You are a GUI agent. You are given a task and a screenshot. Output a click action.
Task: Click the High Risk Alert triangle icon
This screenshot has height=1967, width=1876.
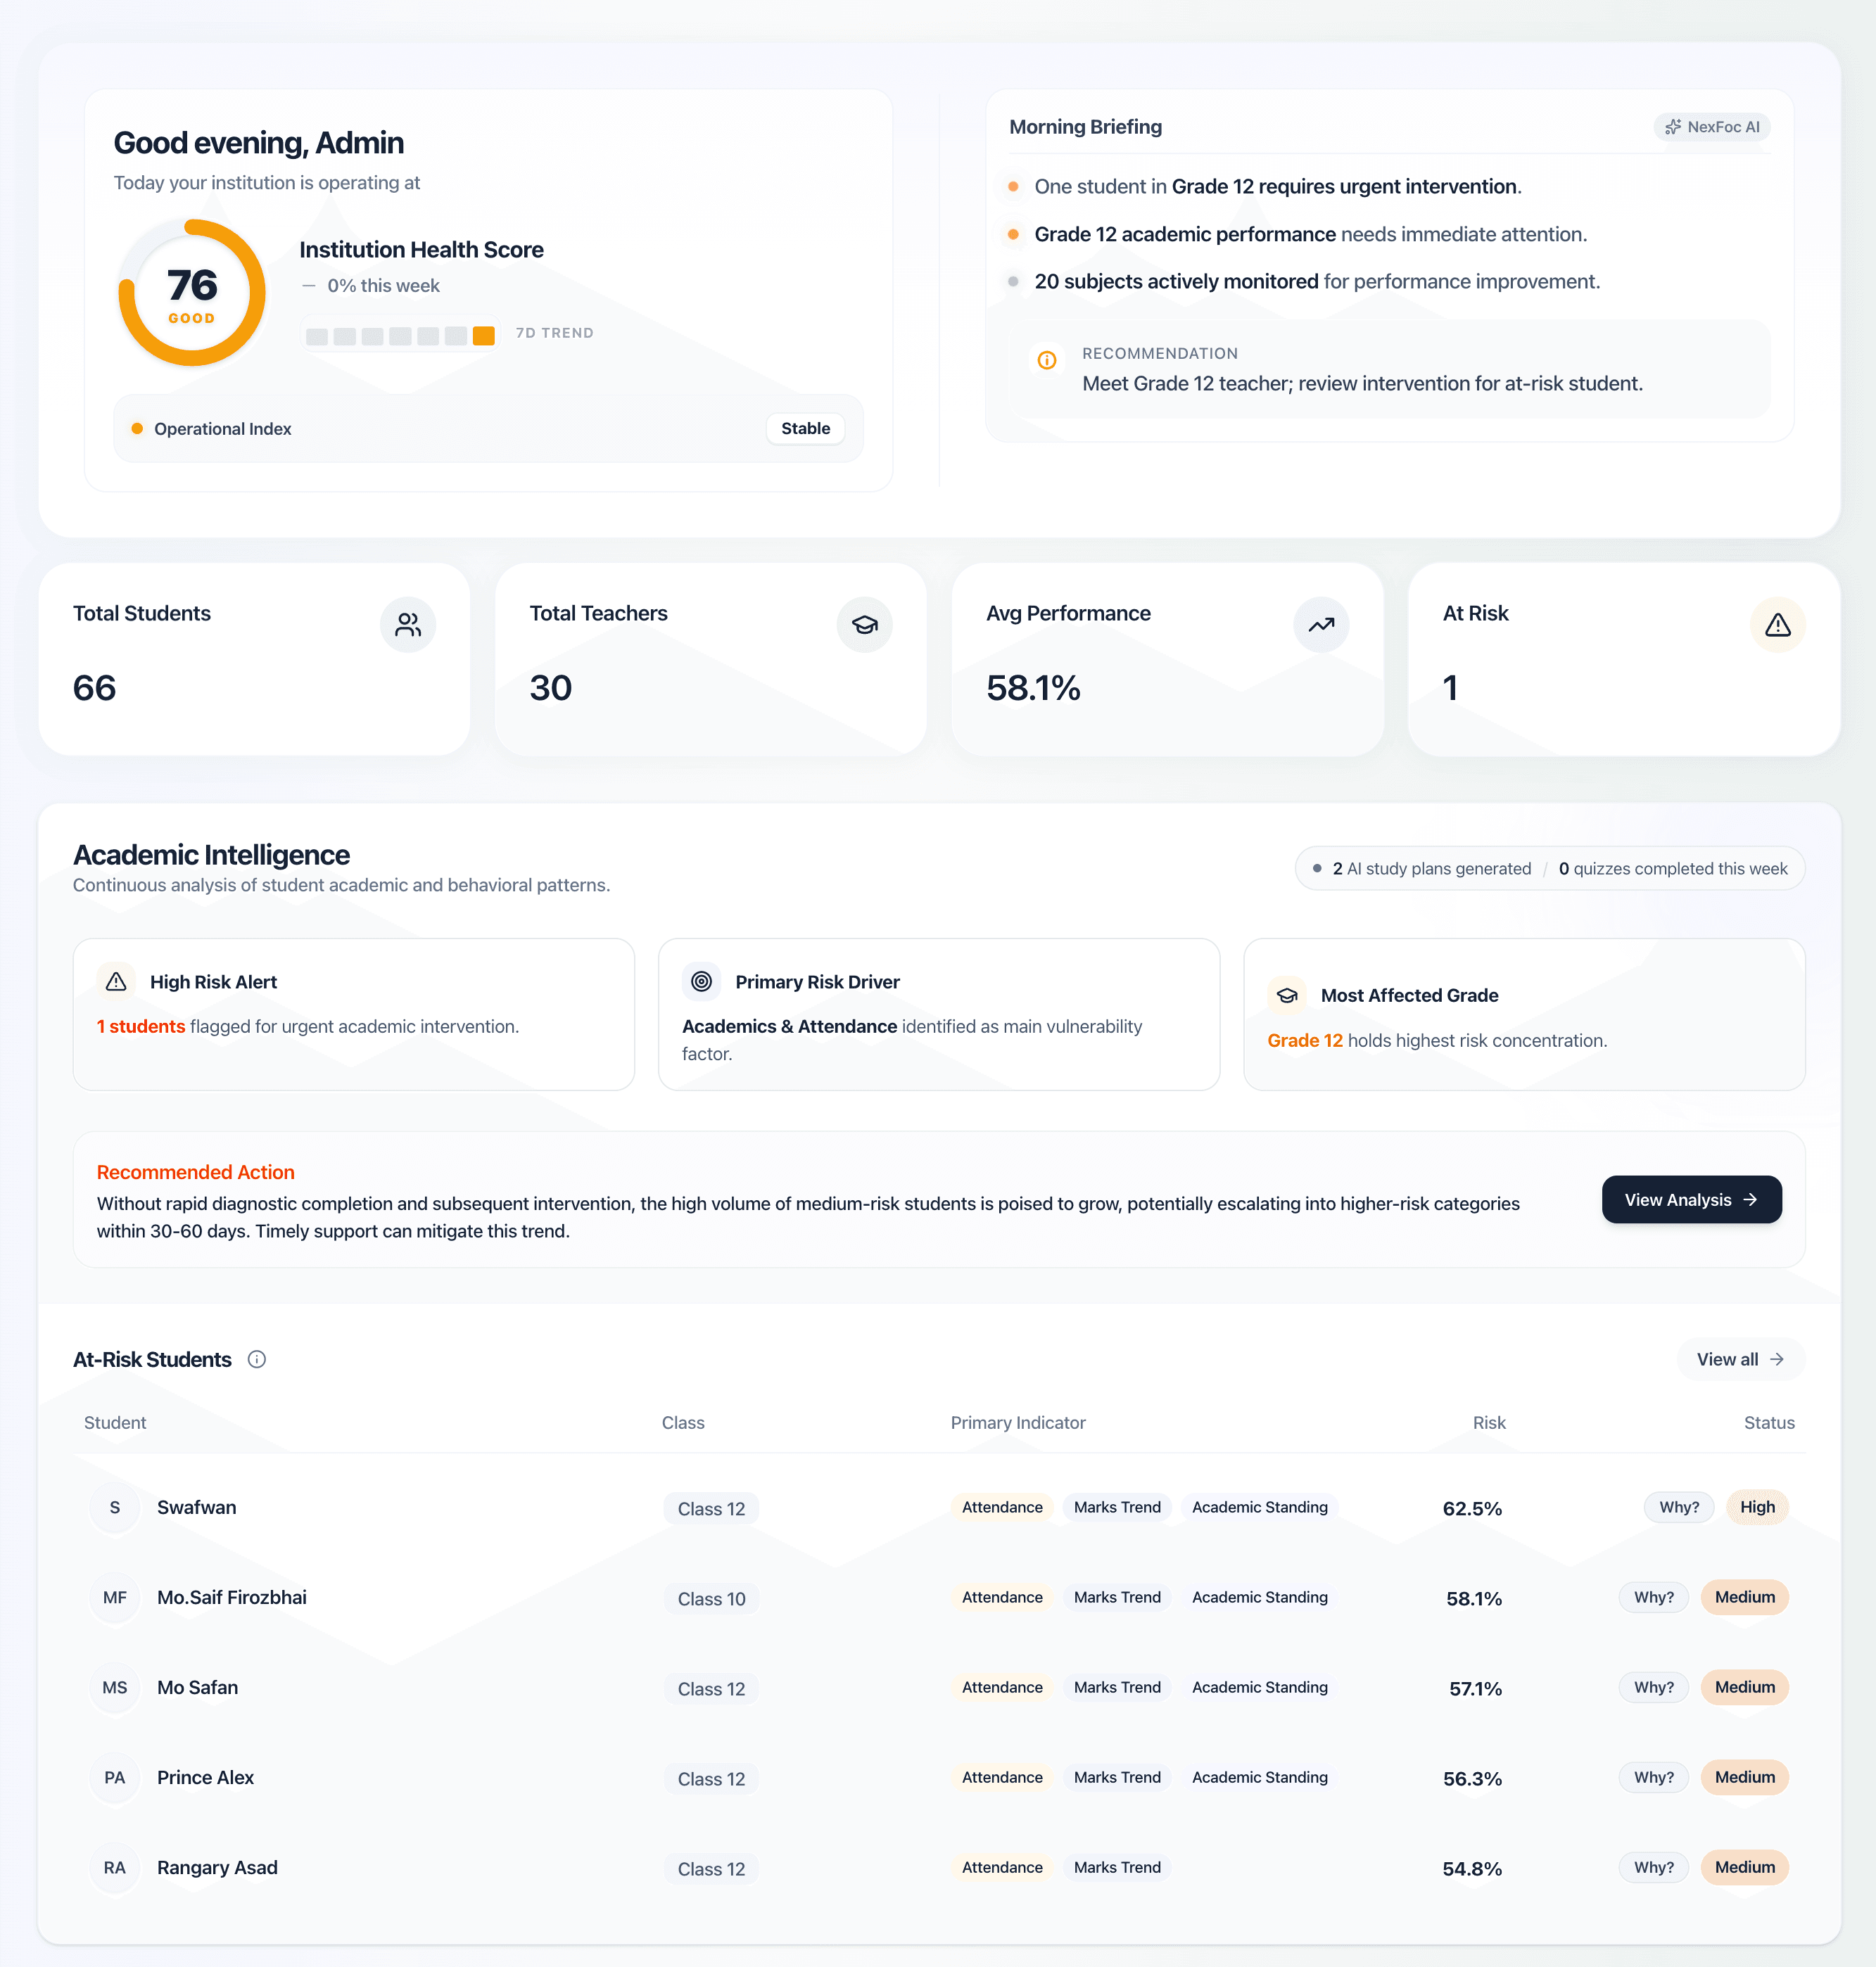pyautogui.click(x=116, y=981)
